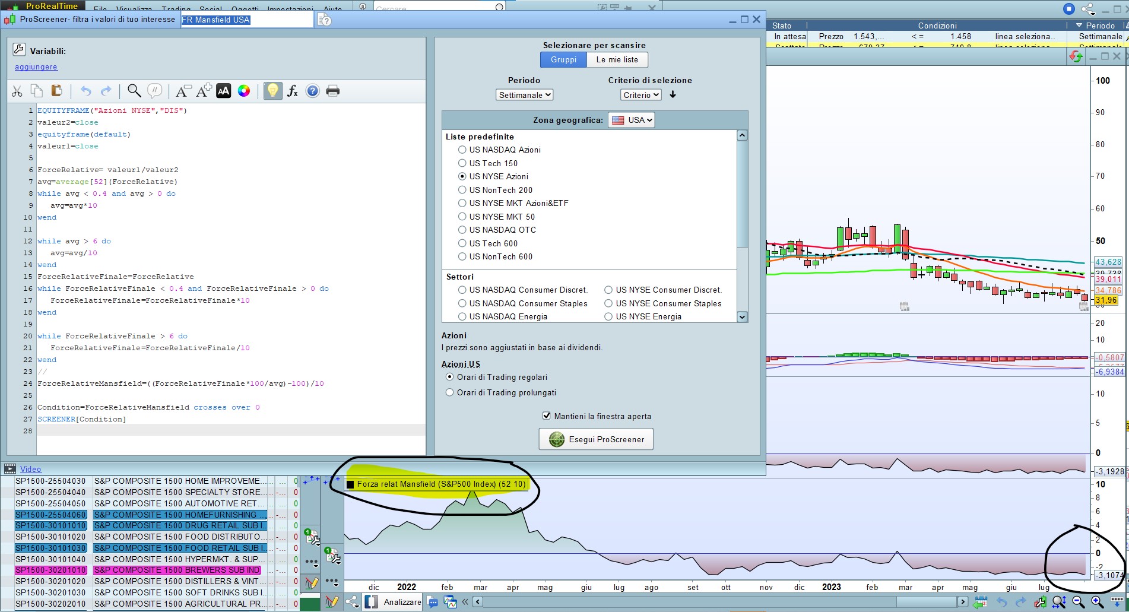The height and width of the screenshot is (612, 1129).
Task: Open the magnifier search tool in editor
Action: pos(134,91)
